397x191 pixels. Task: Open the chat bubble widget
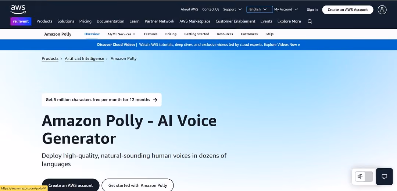[384, 177]
